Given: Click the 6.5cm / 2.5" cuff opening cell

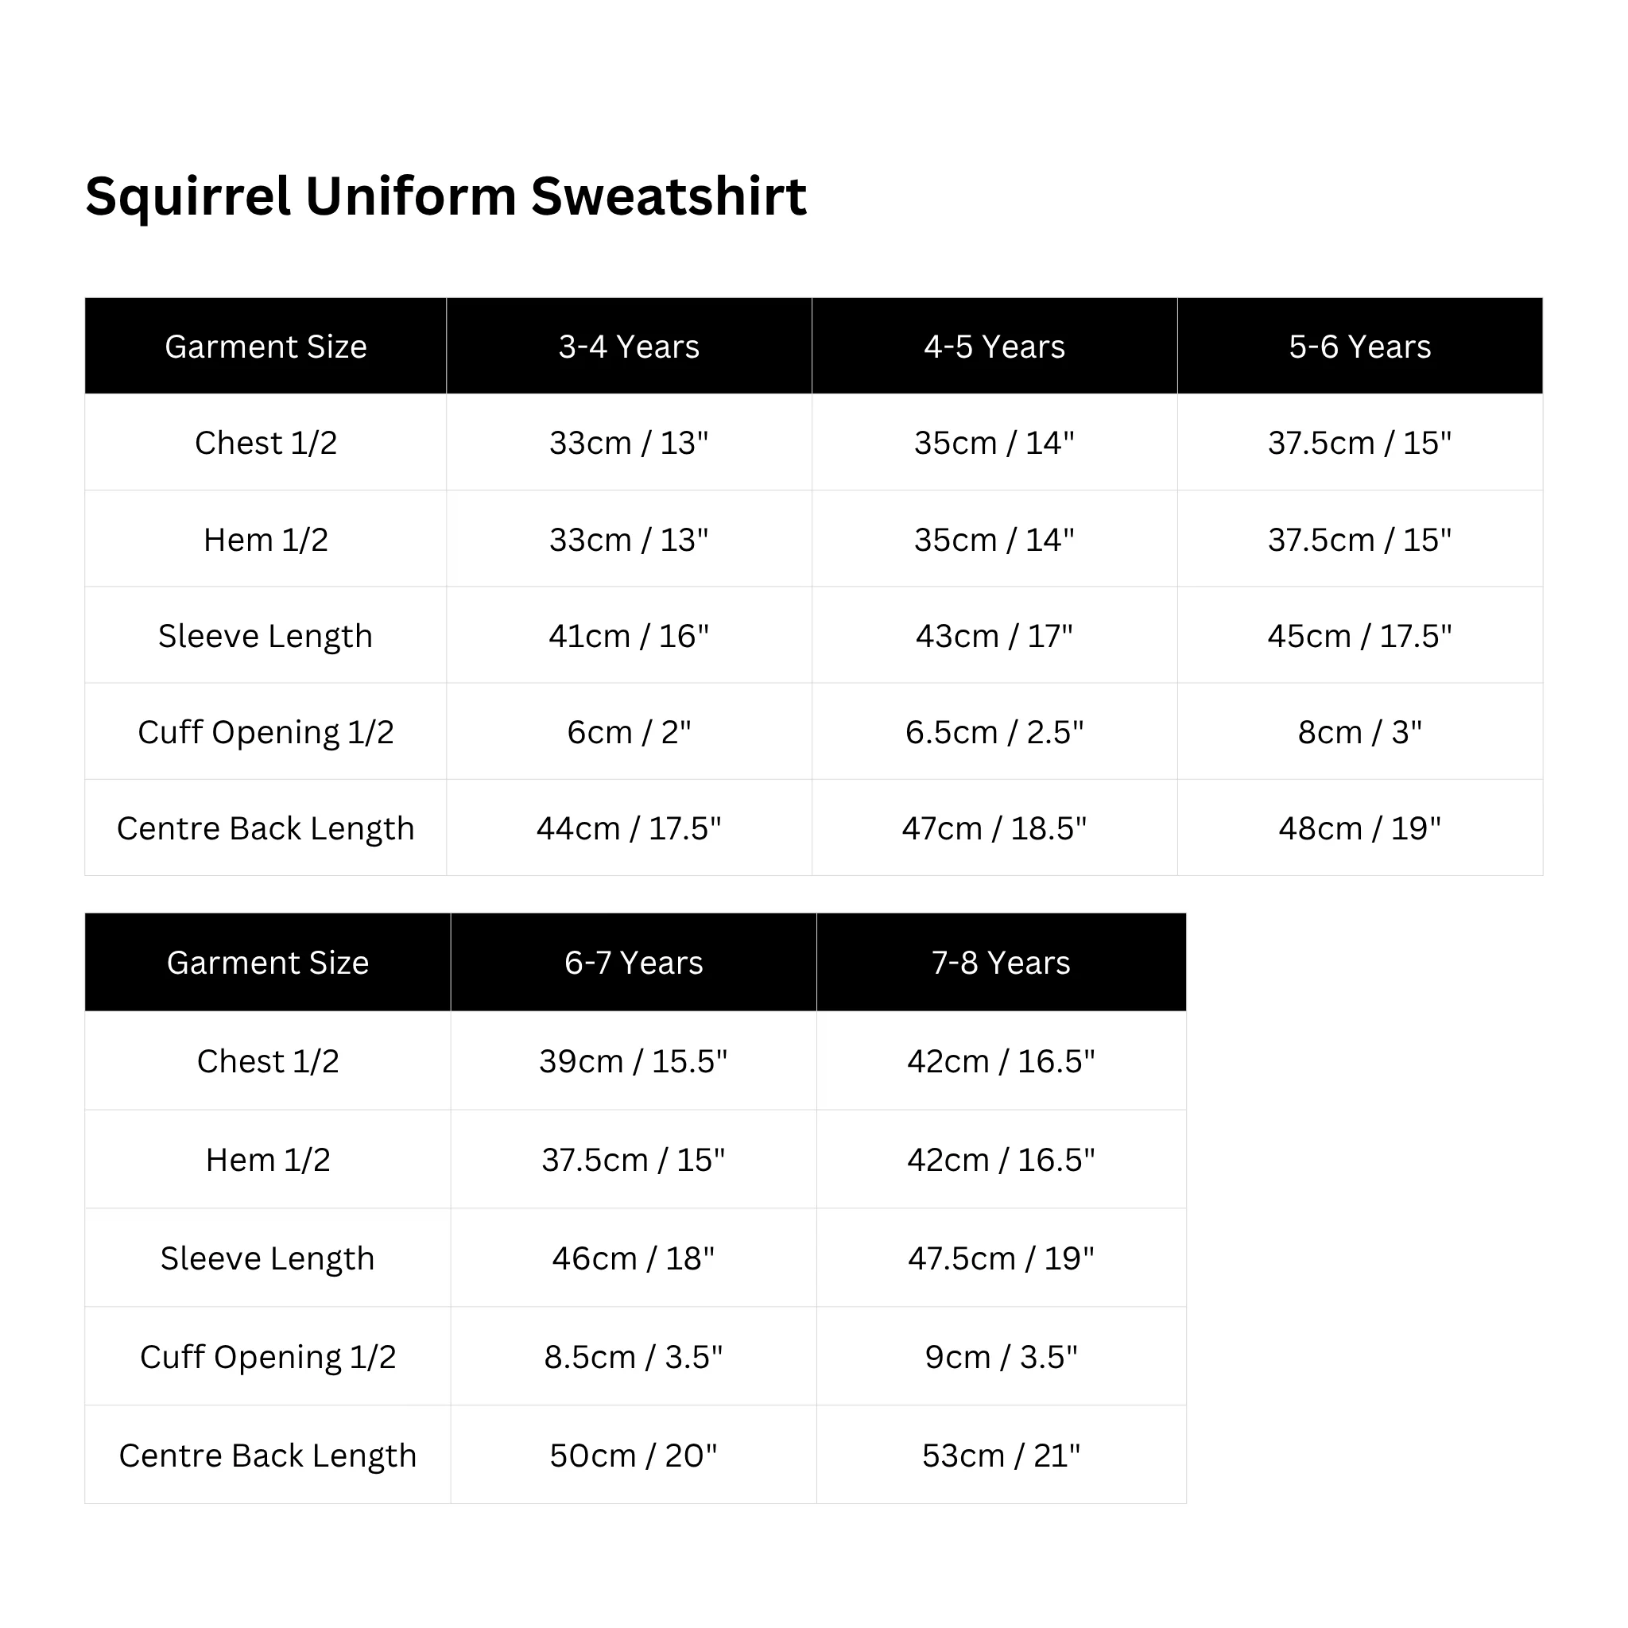Looking at the screenshot, I should pos(994,731).
